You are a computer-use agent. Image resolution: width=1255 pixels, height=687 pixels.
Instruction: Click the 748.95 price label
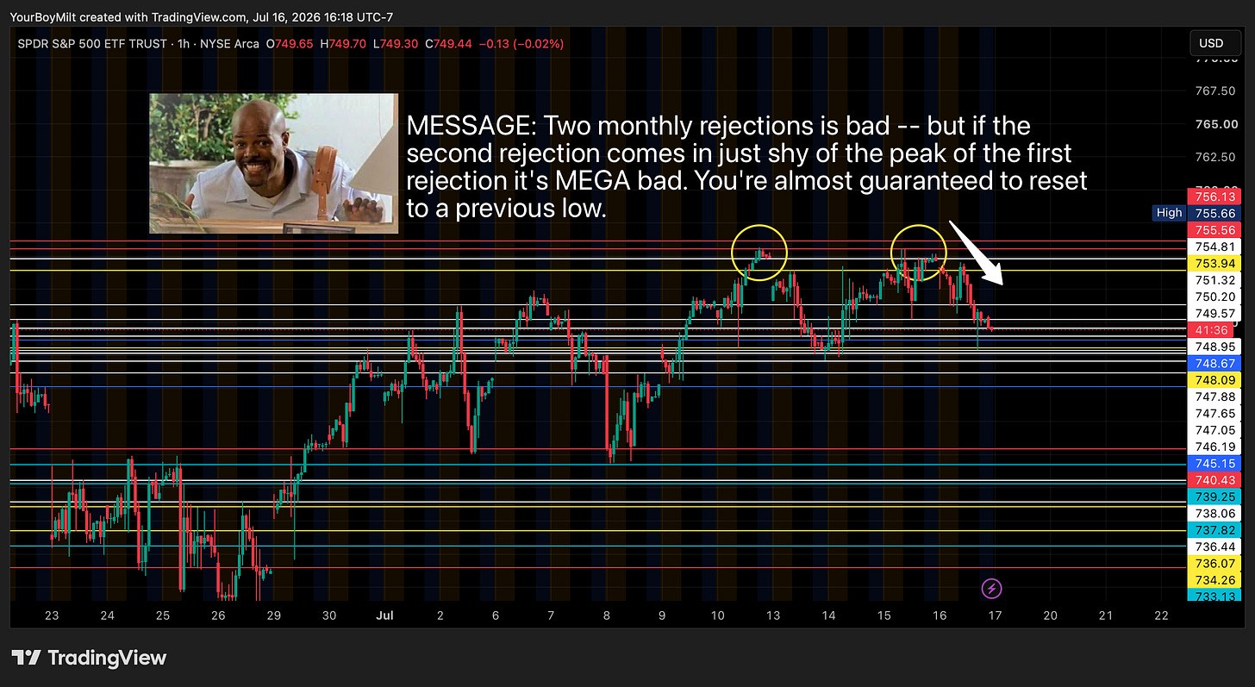pyautogui.click(x=1215, y=347)
